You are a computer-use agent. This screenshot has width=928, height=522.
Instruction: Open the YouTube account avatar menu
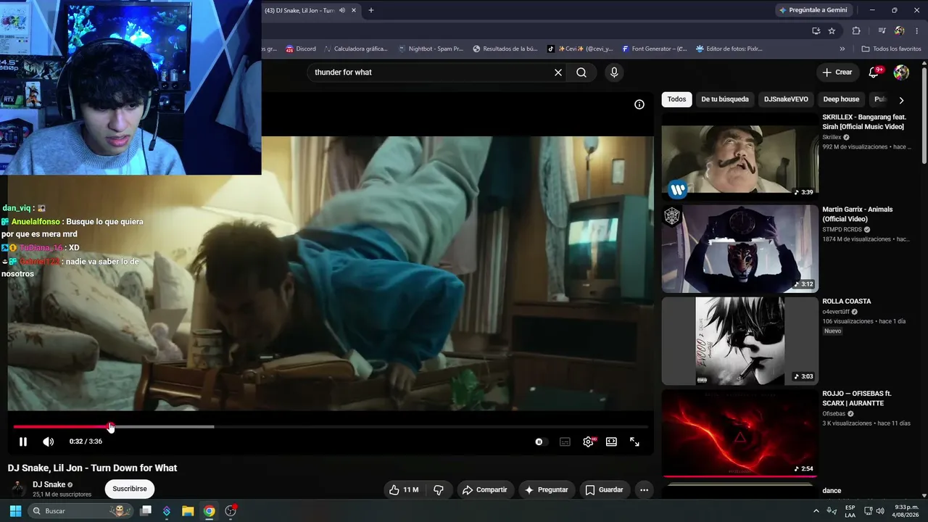(x=901, y=72)
